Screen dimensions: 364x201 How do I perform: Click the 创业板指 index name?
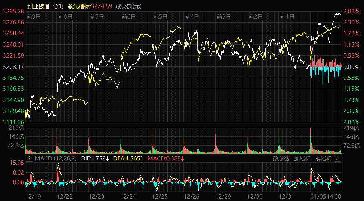coord(38,6)
